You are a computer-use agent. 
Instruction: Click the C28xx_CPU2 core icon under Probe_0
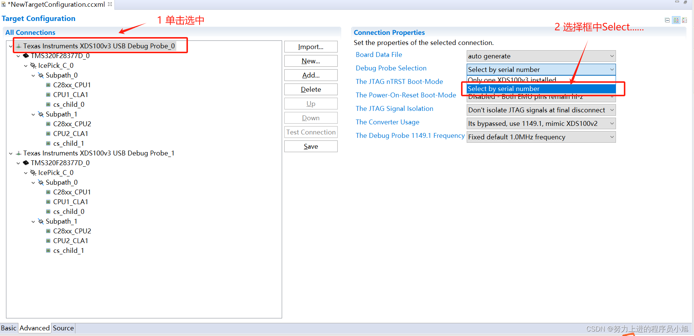[48, 124]
